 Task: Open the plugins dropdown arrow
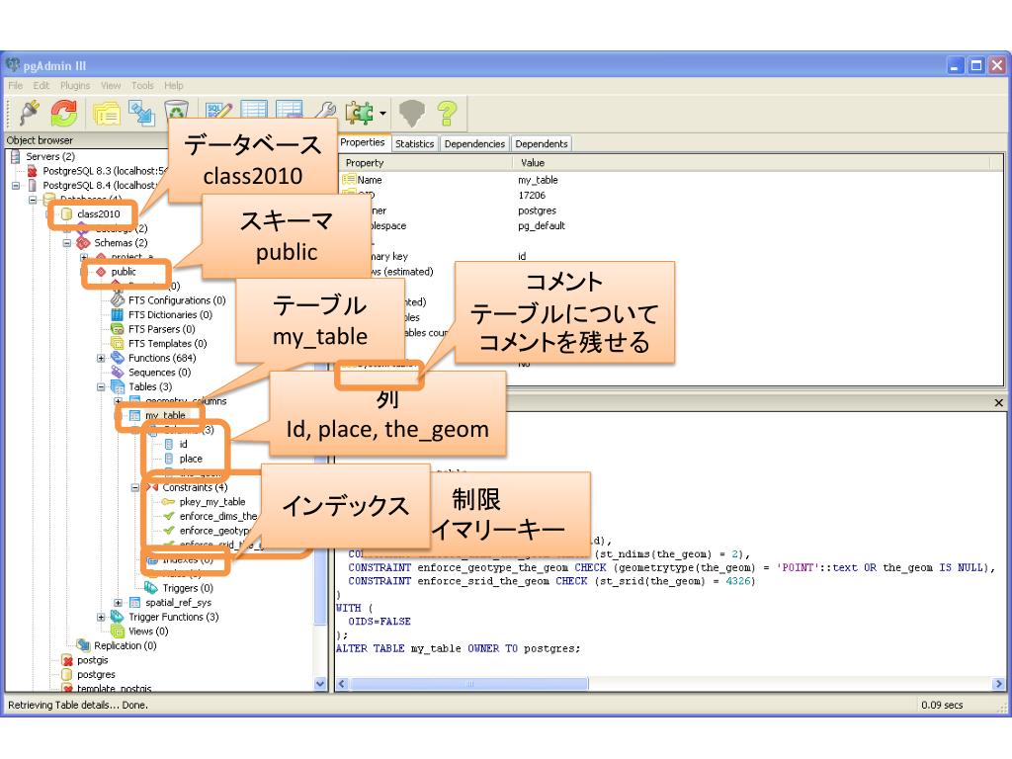pyautogui.click(x=382, y=114)
